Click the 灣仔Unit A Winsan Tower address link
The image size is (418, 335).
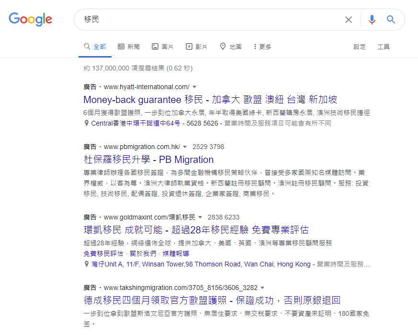[x=201, y=264]
